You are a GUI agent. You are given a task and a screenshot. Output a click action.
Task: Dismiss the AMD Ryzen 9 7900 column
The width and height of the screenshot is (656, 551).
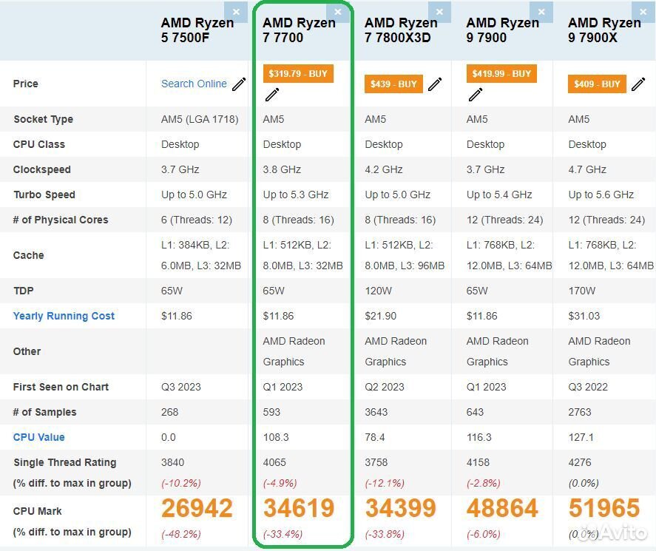[x=542, y=13]
